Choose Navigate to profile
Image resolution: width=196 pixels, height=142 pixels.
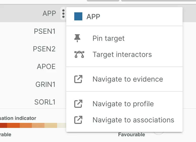pos(124,104)
